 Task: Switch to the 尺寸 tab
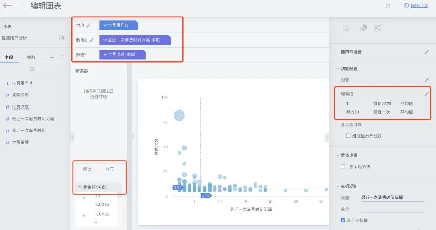(110, 169)
